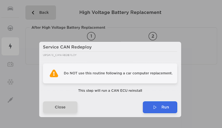The width and height of the screenshot is (222, 128).
Task: Select step 1 circle indicator
Action: (91, 36)
